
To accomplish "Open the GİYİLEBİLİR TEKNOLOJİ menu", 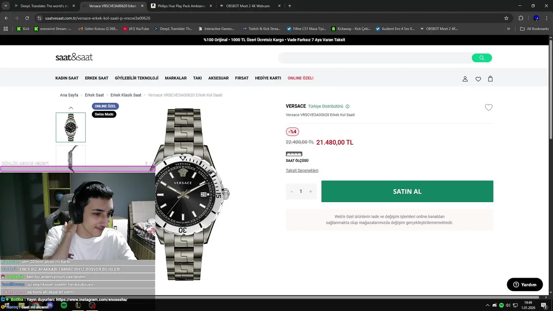I will [137, 78].
